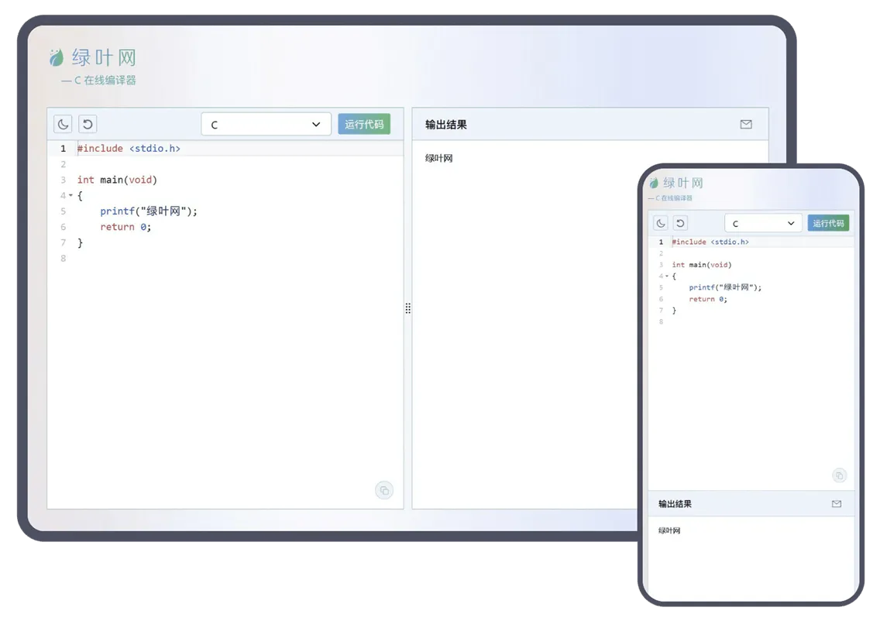Toggle dark mode with the moon icon

(62, 124)
